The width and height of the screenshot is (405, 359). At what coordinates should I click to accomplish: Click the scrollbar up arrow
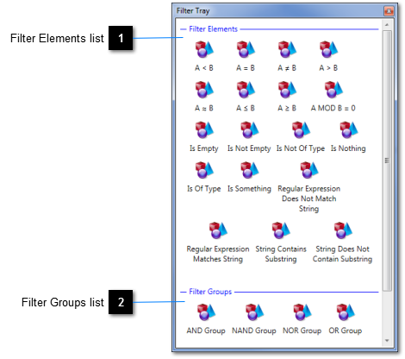pyautogui.click(x=387, y=25)
